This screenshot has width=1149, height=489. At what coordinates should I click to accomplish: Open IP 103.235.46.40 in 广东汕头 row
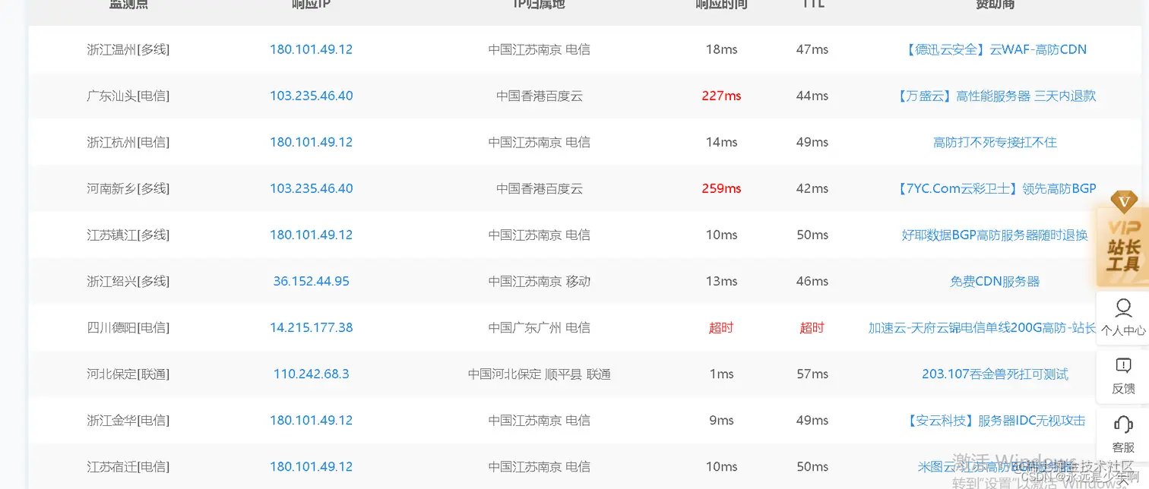tap(311, 96)
